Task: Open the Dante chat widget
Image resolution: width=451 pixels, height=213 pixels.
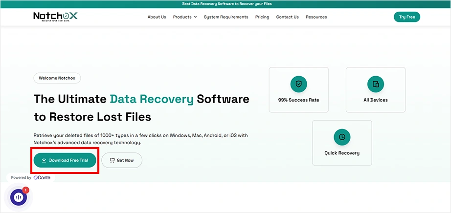Action: point(19,197)
